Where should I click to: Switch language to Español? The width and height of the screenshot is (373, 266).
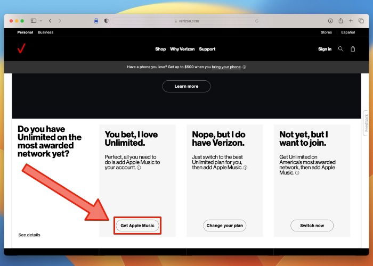(348, 32)
